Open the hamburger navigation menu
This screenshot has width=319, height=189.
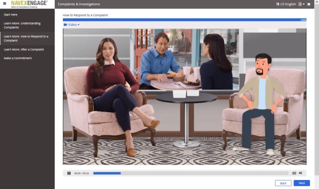click(x=4, y=3)
